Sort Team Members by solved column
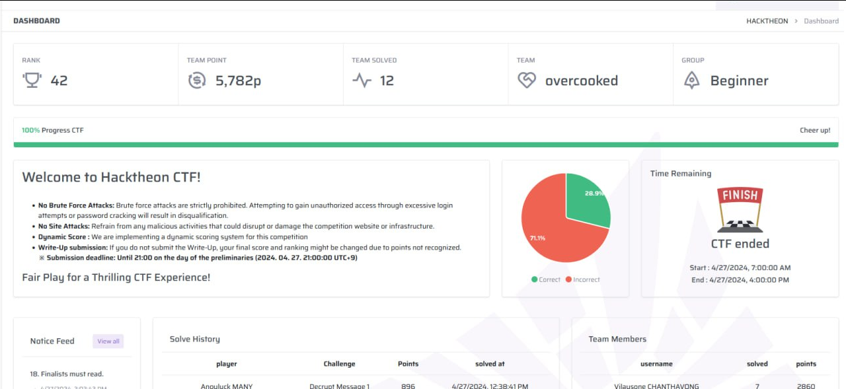The height and width of the screenshot is (389, 846). pos(757,363)
